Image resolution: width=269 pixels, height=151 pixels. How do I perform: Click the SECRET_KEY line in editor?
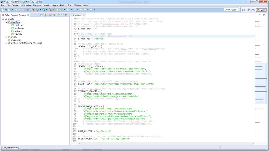point(116,84)
